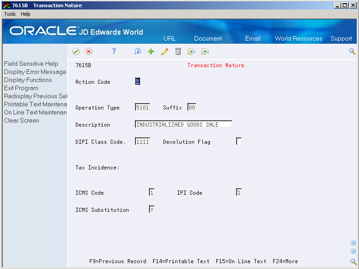This screenshot has height=269, width=359.
Task: Click the Tax Incidence label
Action: (97, 168)
